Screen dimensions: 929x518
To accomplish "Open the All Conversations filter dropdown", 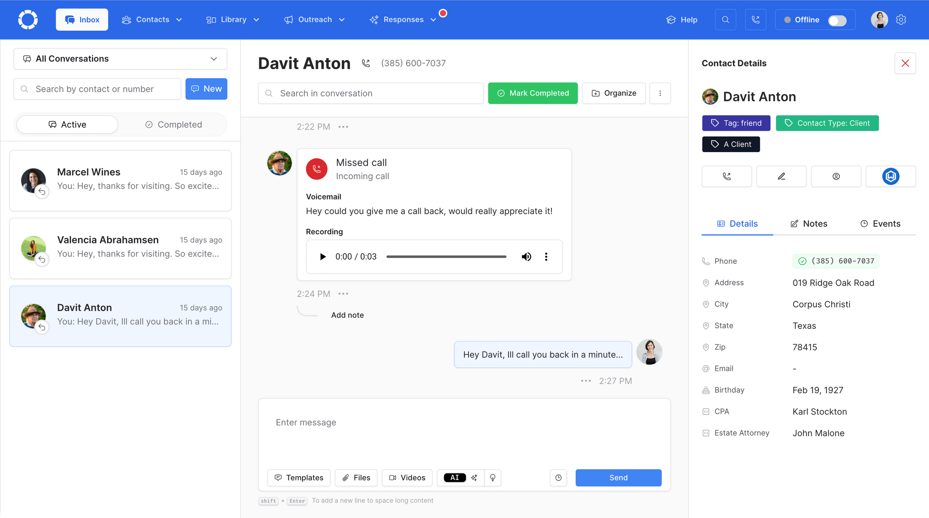I will point(120,58).
